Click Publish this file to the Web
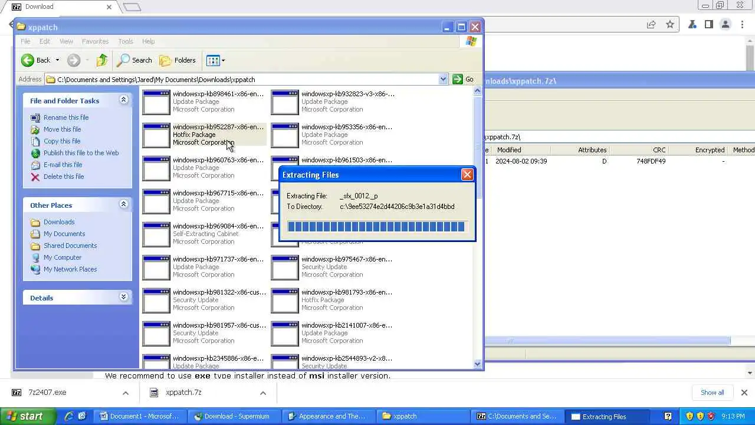The width and height of the screenshot is (755, 425). pos(81,153)
